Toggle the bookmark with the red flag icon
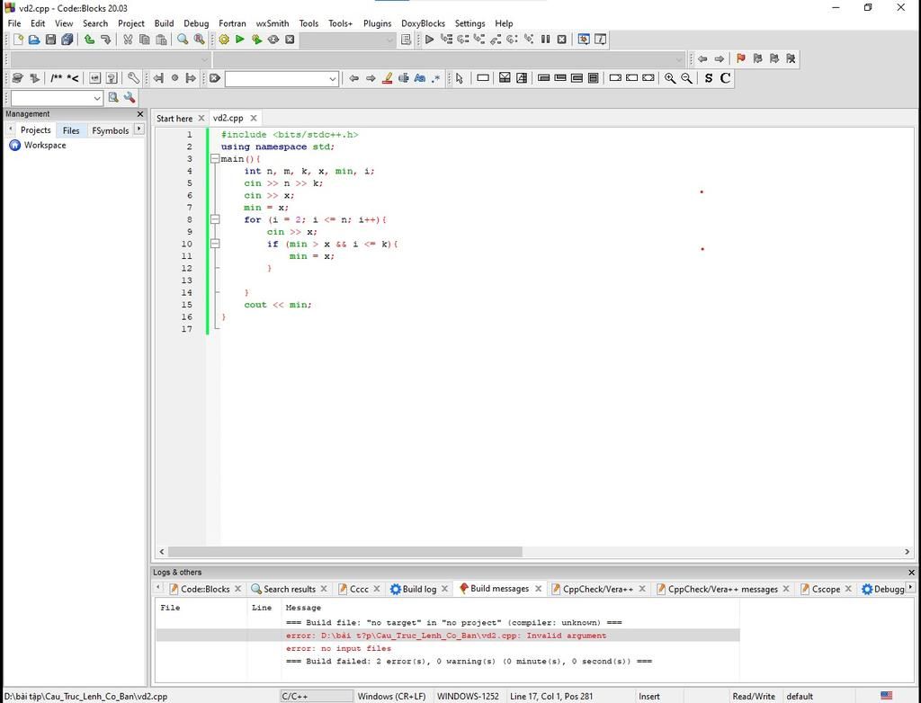 point(741,58)
